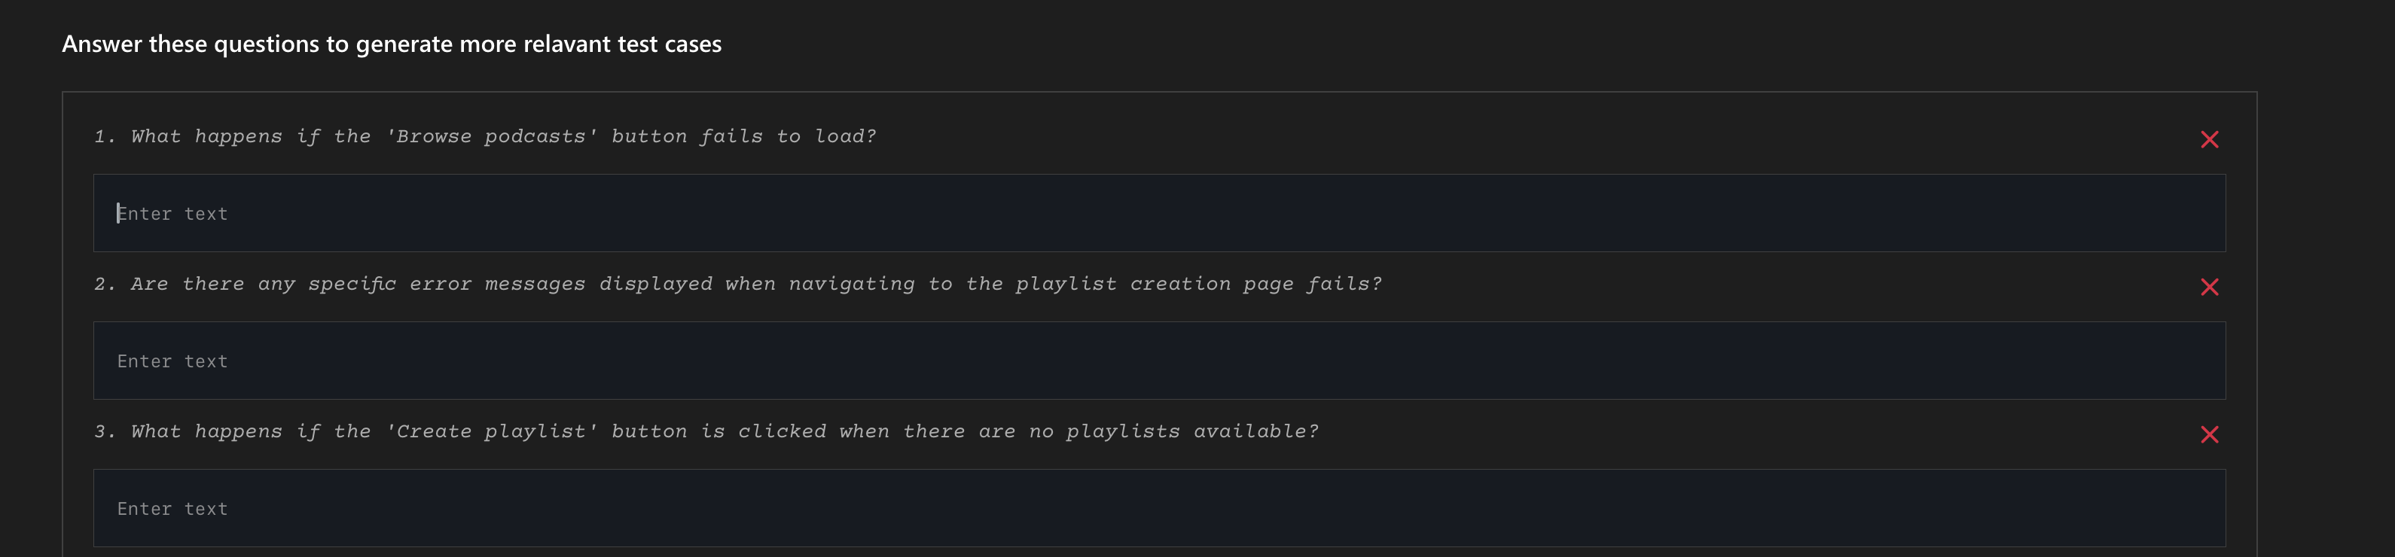
Task: Delete the playlist creation error messages question
Action: (x=2209, y=288)
